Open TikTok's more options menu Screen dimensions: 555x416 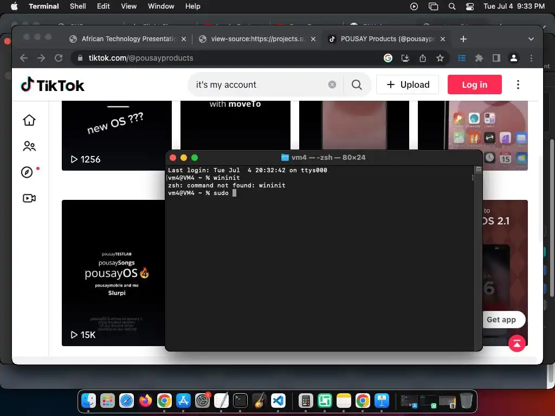(518, 84)
